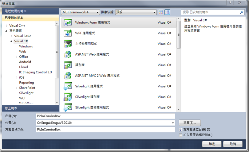Click the template list scroll up arrow

(x=179, y=19)
